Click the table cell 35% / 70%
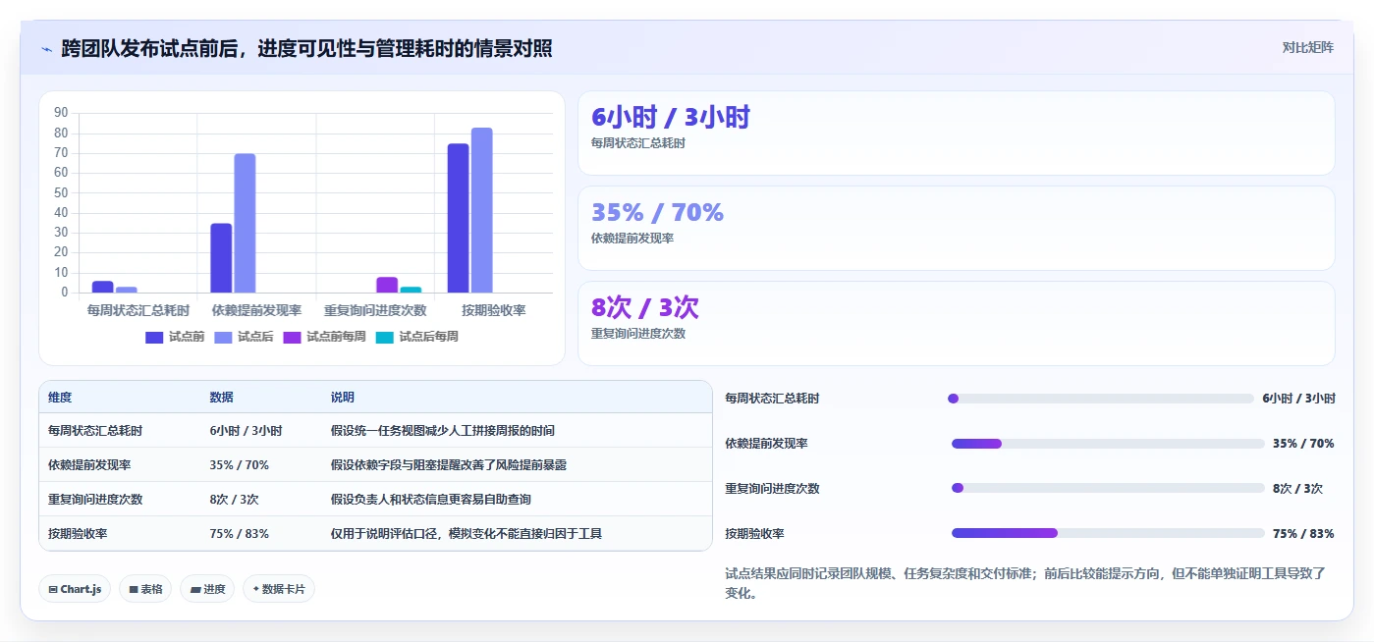The height and width of the screenshot is (642, 1374). coord(240,465)
